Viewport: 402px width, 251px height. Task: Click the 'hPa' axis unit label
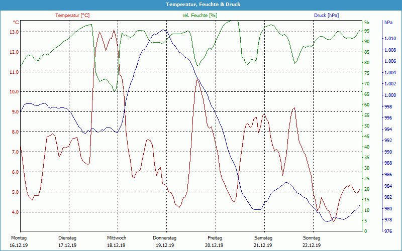pyautogui.click(x=388, y=22)
